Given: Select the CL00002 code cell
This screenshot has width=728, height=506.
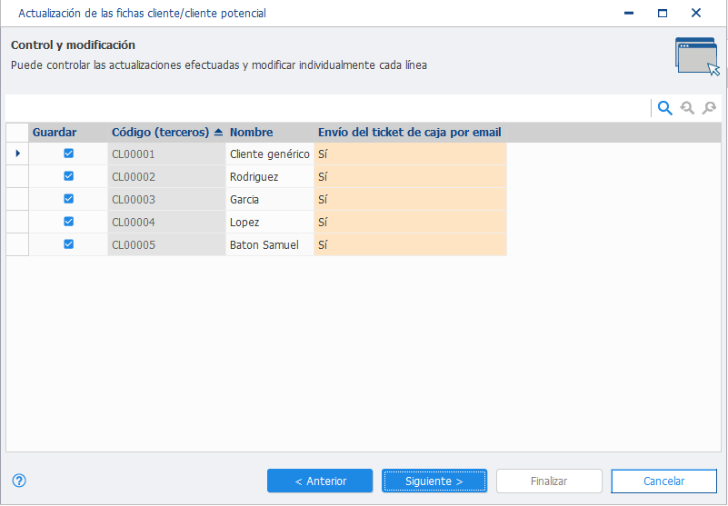Looking at the screenshot, I should click(166, 176).
